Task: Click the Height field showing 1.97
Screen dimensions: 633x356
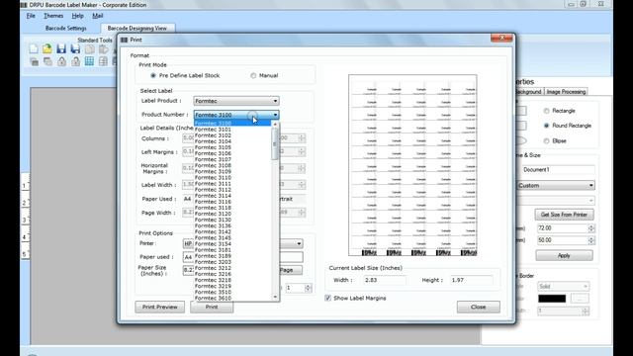Action: (x=471, y=280)
